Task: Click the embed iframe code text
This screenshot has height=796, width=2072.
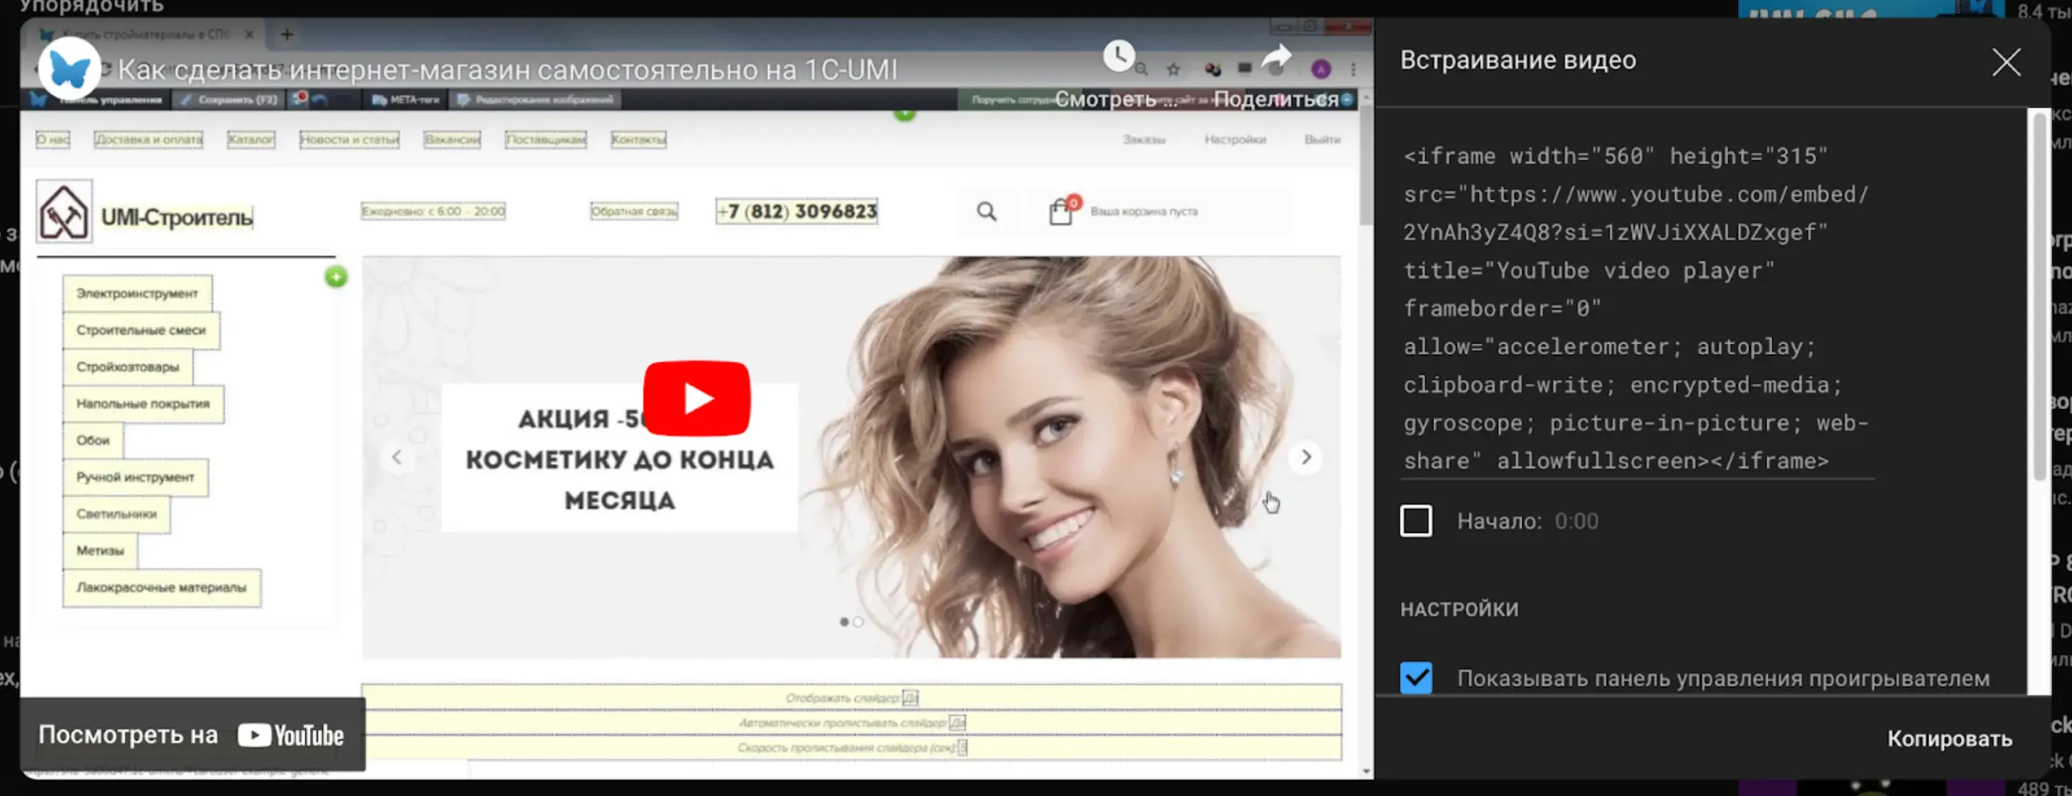Action: pyautogui.click(x=1636, y=308)
